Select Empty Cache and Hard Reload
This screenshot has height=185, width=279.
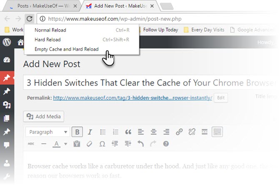click(x=67, y=49)
